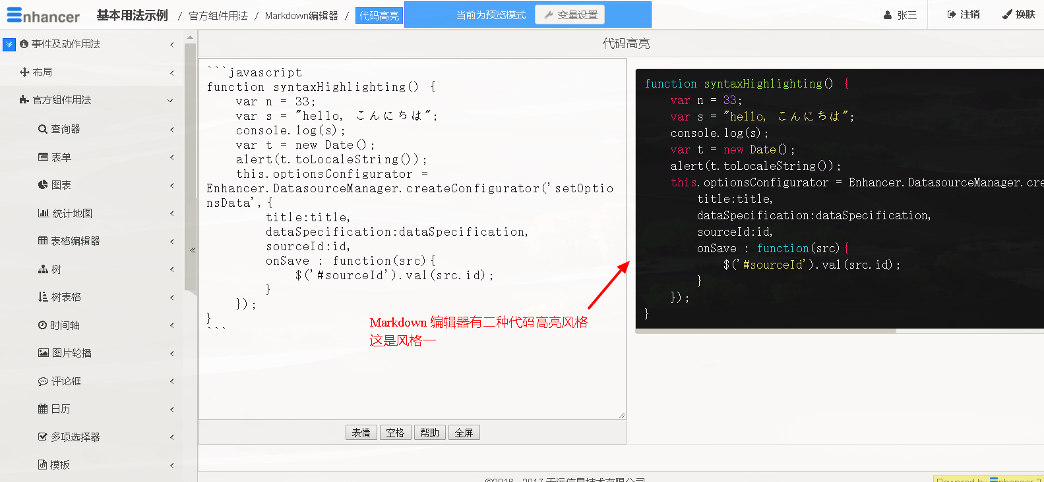
Task: Click the 代码高亮 panel heading
Action: coord(626,43)
